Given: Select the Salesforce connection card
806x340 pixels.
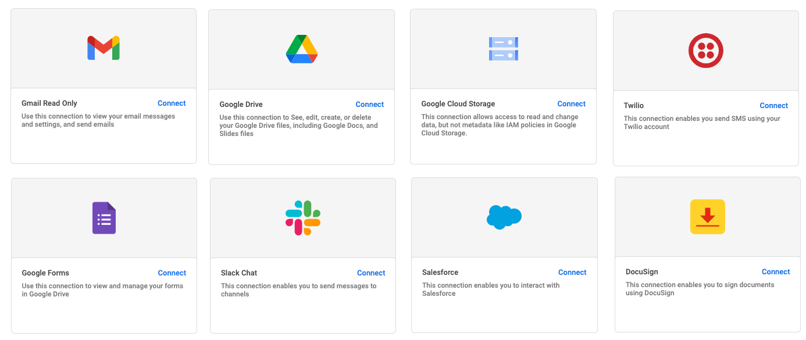Looking at the screenshot, I should point(504,256).
